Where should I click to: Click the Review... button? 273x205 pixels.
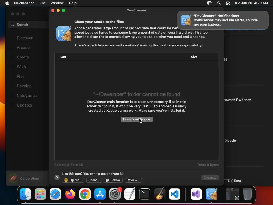pos(133,180)
